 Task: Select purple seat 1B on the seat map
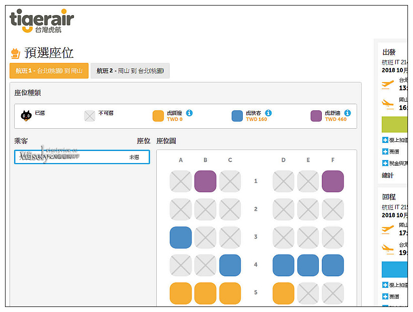pos(205,181)
